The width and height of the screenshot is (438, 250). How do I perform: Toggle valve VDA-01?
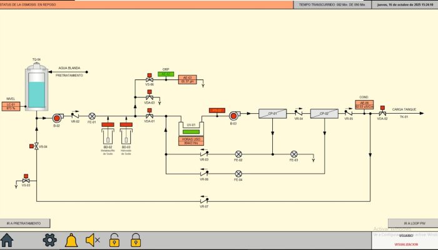[x=150, y=116]
